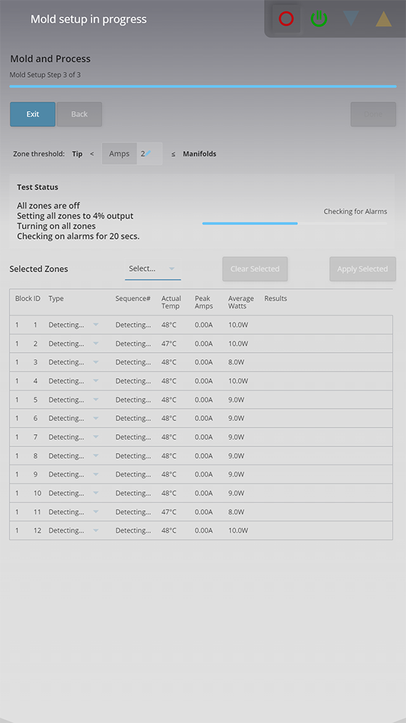406x723 pixels.
Task: Open the Selected Zones Select dropdown
Action: coord(152,269)
